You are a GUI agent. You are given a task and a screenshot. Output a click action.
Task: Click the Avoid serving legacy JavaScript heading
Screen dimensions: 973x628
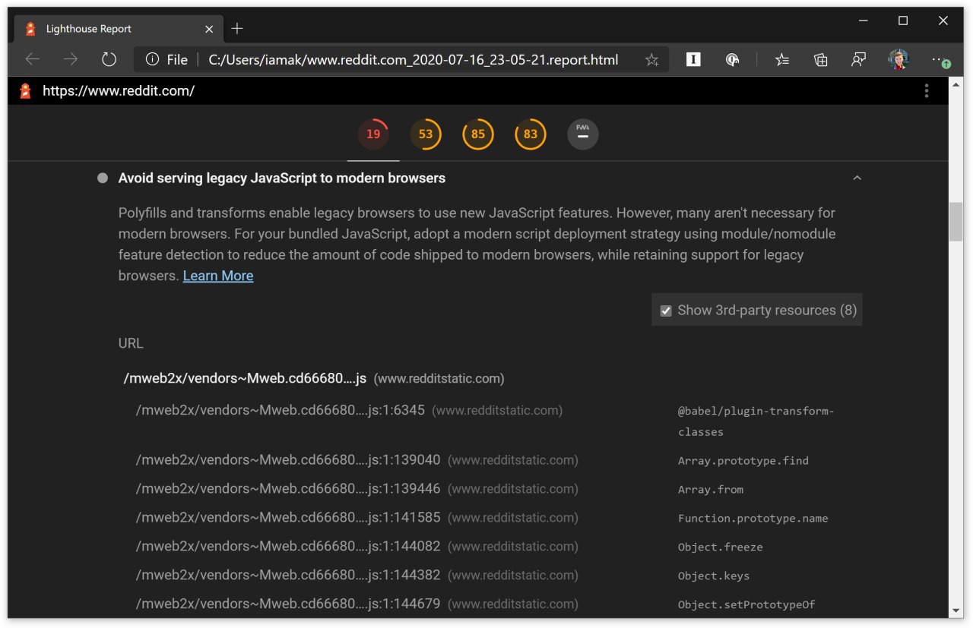(x=282, y=178)
